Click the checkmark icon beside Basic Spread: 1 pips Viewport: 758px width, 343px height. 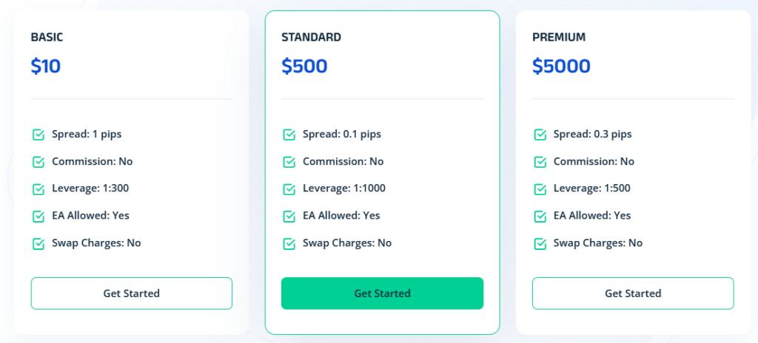(38, 135)
